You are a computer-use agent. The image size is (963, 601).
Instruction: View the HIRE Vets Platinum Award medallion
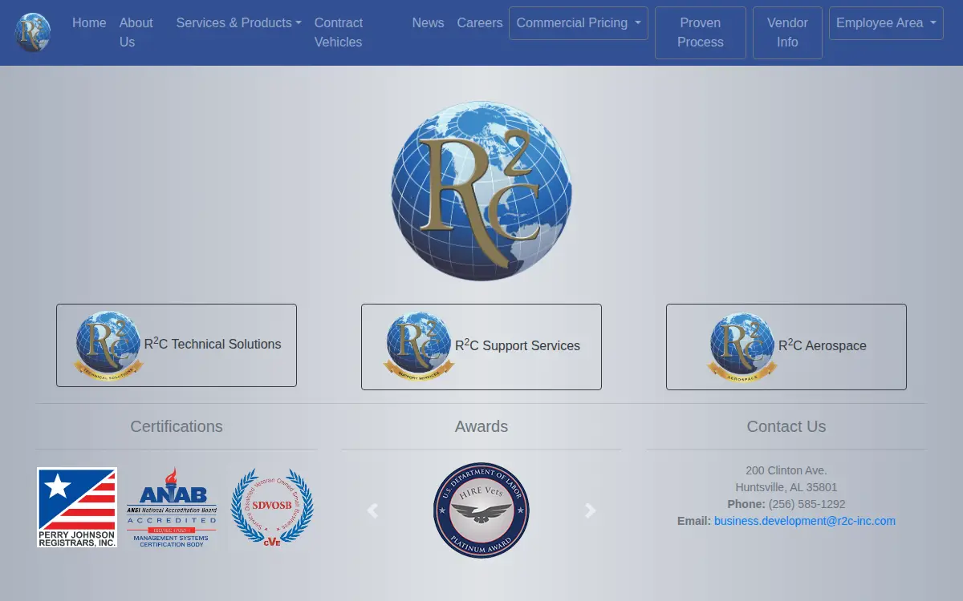[x=481, y=510]
